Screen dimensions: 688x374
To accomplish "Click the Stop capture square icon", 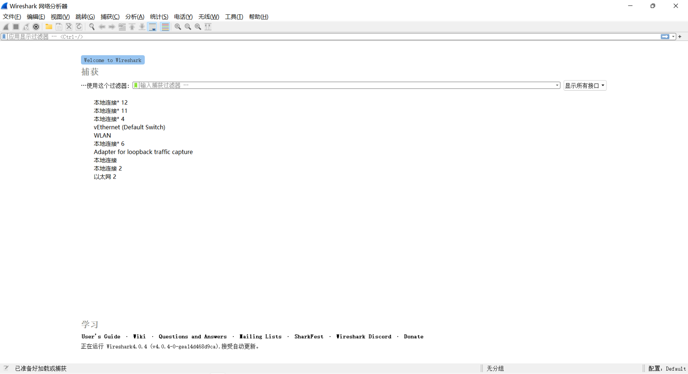I will [16, 27].
